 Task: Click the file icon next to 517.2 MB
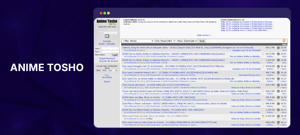click(263, 54)
